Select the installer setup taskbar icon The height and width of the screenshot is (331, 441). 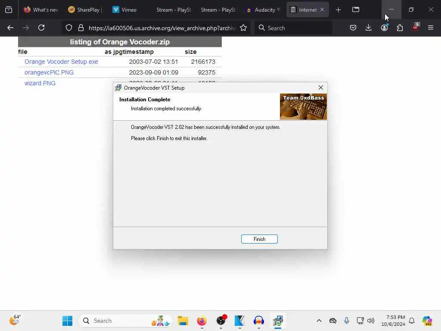coord(278,321)
